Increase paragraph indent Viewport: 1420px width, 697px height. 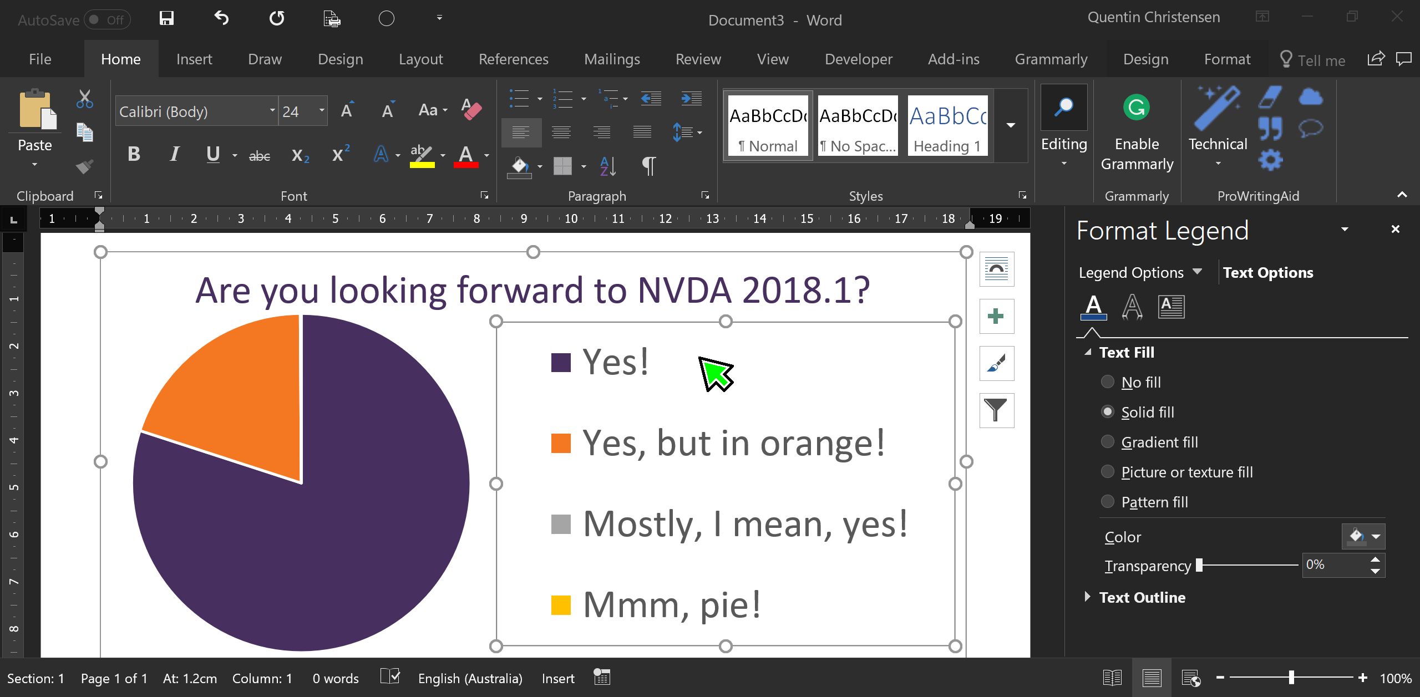tap(692, 99)
